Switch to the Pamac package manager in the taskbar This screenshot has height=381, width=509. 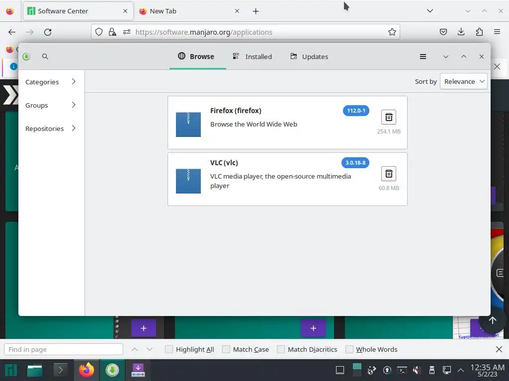[112, 370]
